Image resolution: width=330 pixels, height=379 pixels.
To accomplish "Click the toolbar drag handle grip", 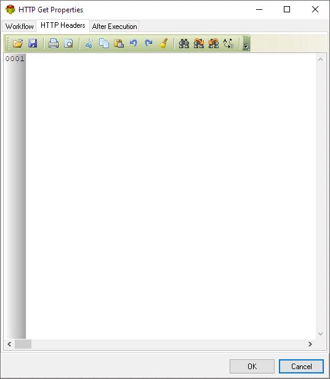I will [8, 43].
